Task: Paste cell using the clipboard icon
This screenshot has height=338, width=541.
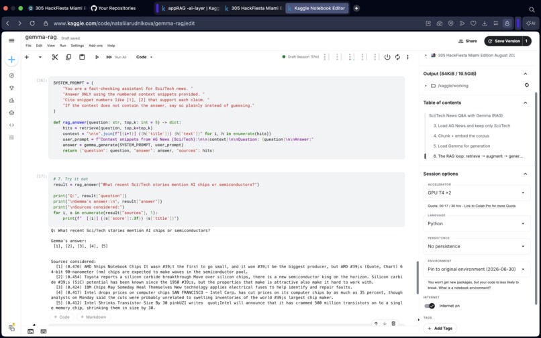Action: [x=82, y=57]
